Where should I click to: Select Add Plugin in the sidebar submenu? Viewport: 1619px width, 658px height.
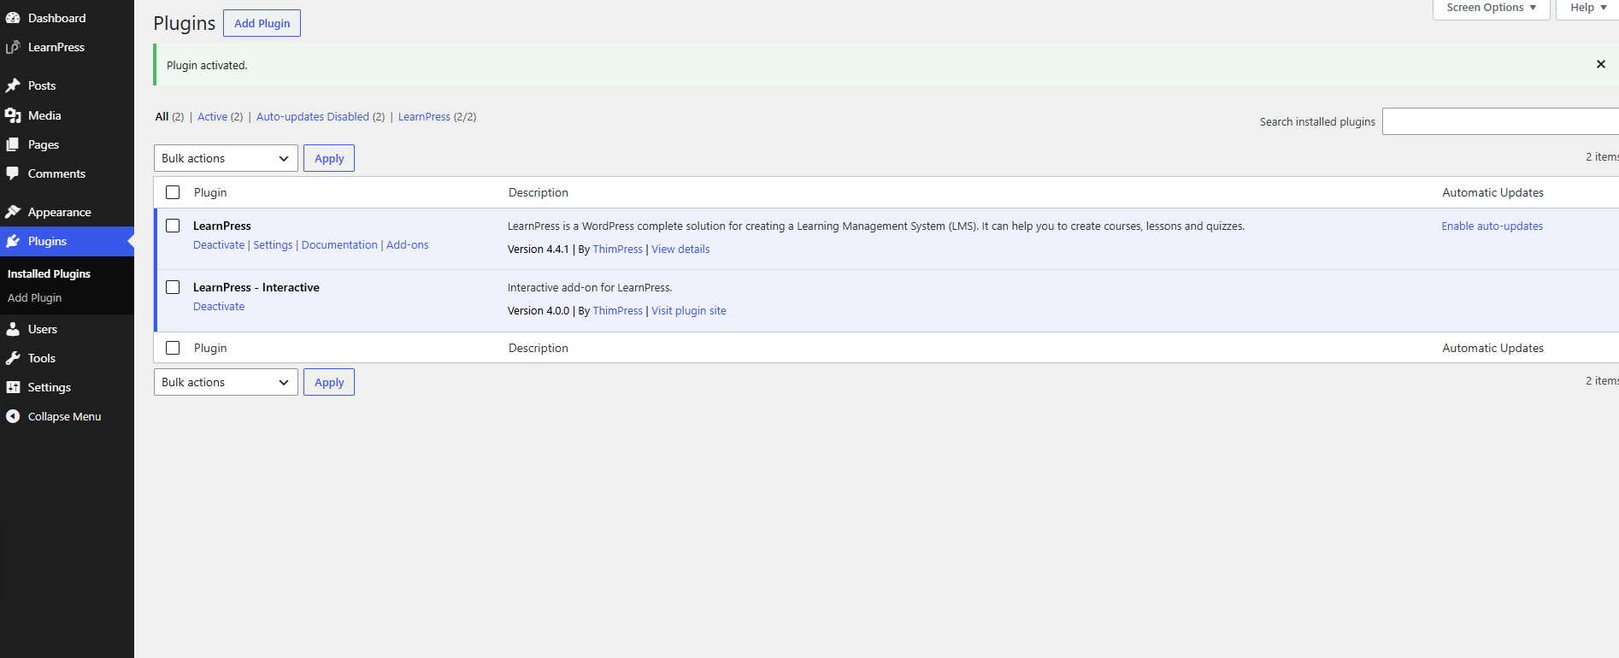coord(35,297)
